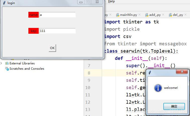190x116 pixels.
Task: Click the Python file icon on add_.py tab
Action: [x=147, y=15]
